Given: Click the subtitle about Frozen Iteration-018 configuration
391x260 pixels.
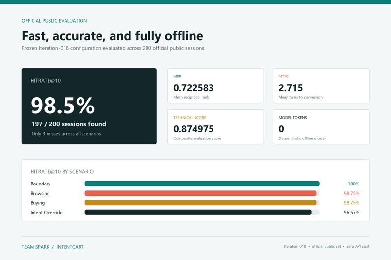Looking at the screenshot, I should pyautogui.click(x=114, y=48).
